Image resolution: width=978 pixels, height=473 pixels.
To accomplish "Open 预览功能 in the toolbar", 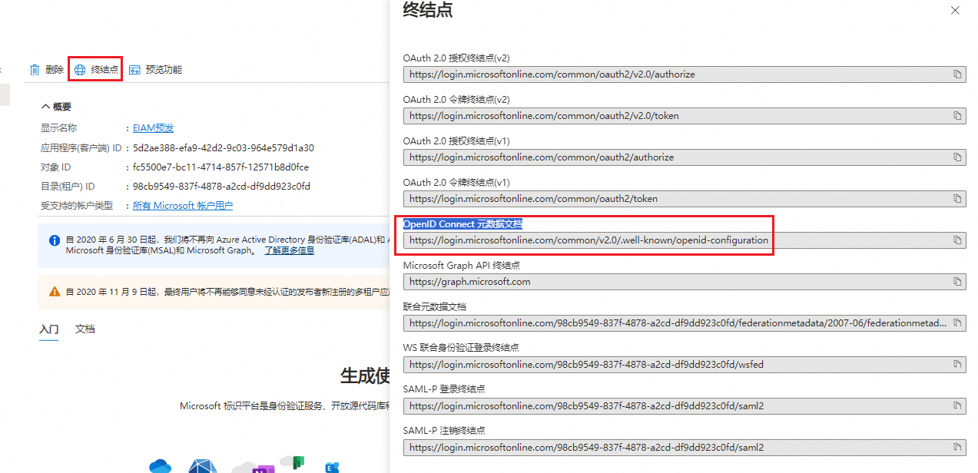I will pos(155,70).
